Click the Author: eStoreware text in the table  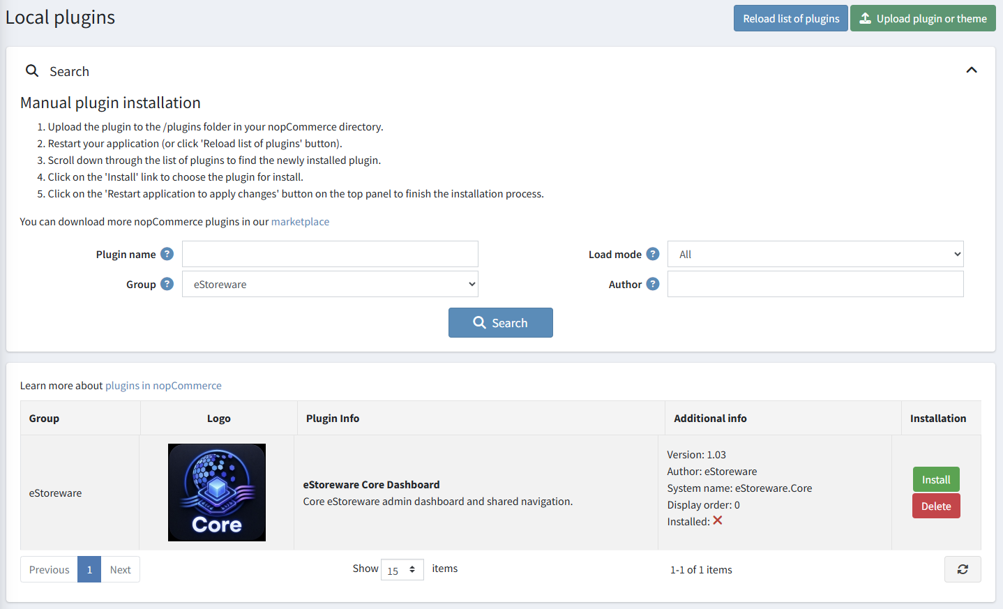tap(712, 472)
